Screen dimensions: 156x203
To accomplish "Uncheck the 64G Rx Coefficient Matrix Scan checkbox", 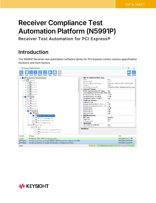I will pyautogui.click(x=33, y=116).
